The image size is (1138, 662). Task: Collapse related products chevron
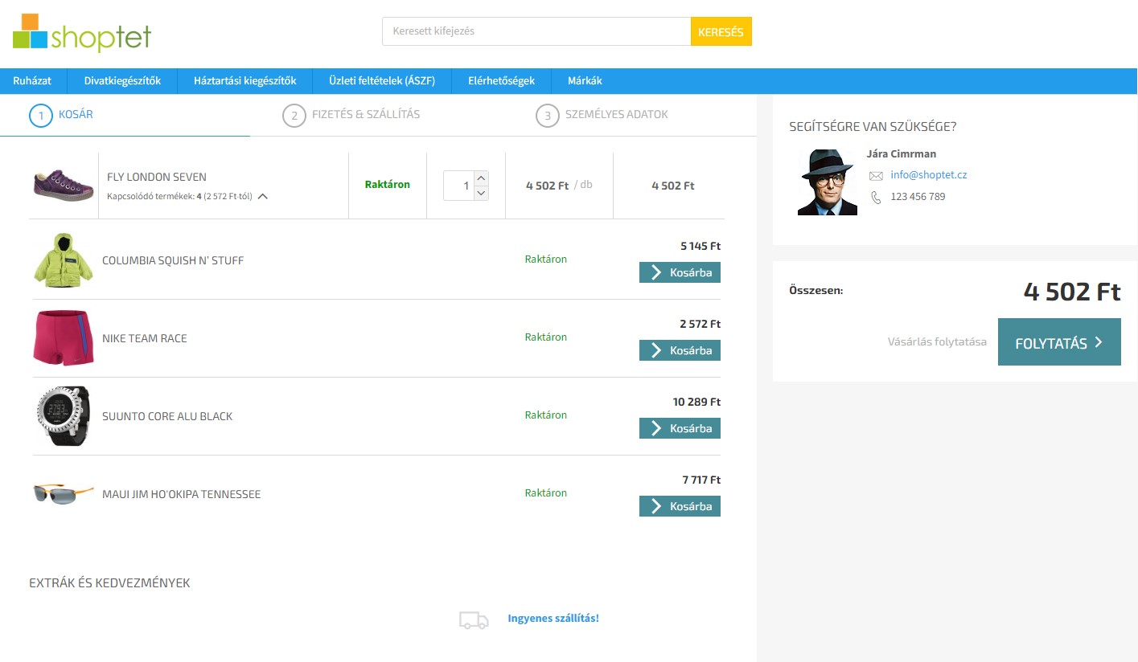pos(263,196)
